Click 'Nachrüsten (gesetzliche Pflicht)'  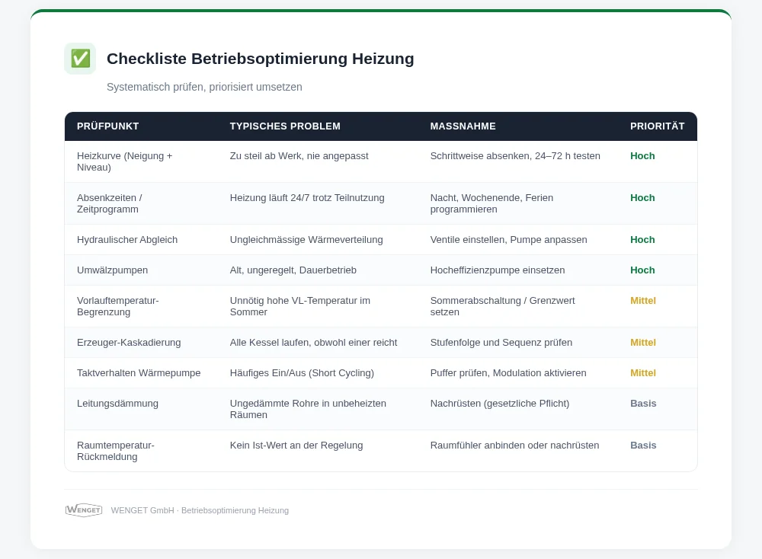click(x=500, y=404)
